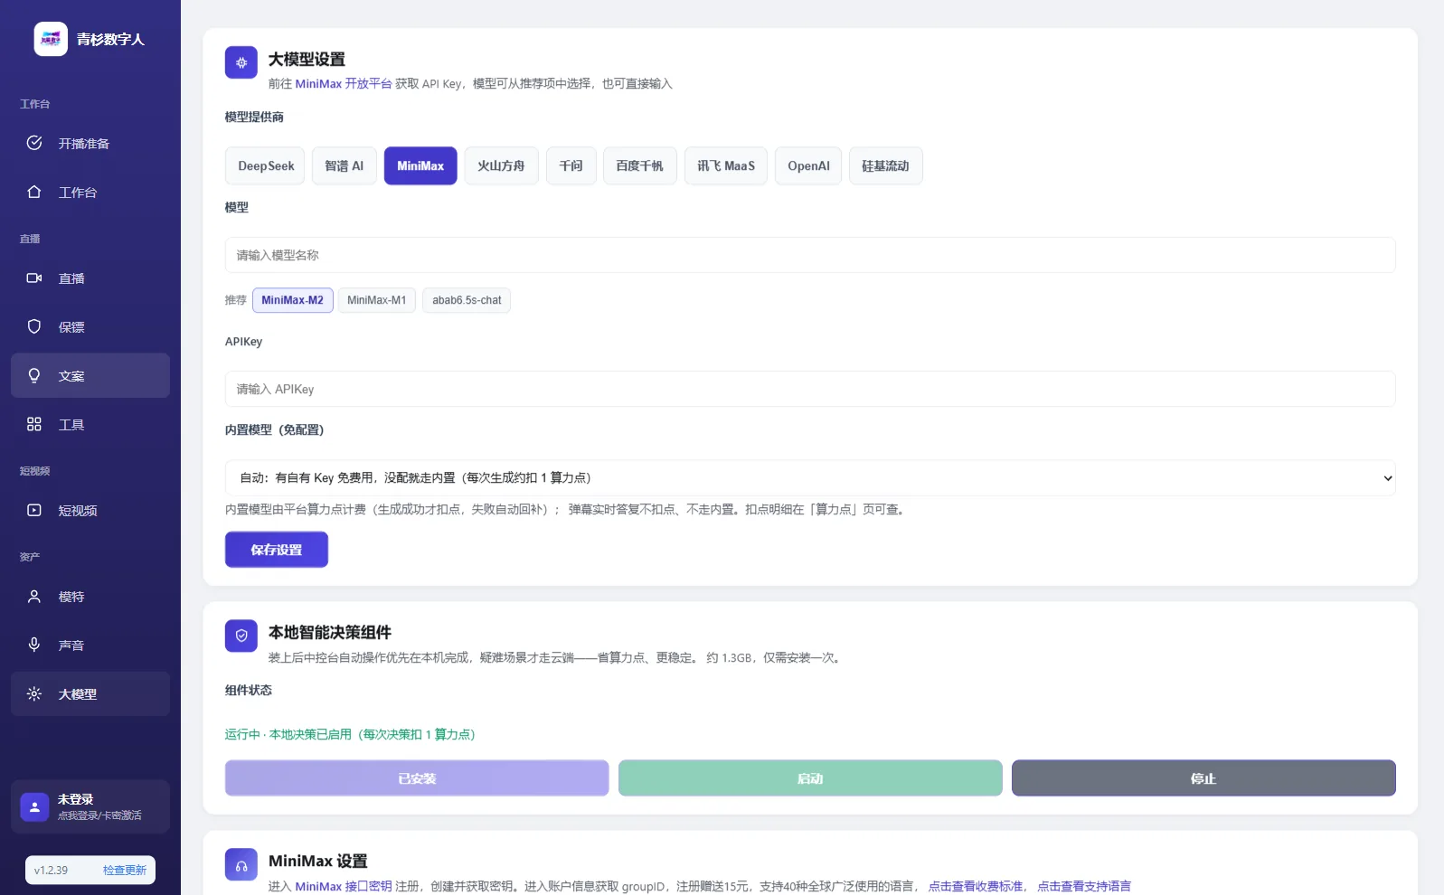Click the 模特 person icon
This screenshot has height=895, width=1444.
[34, 596]
